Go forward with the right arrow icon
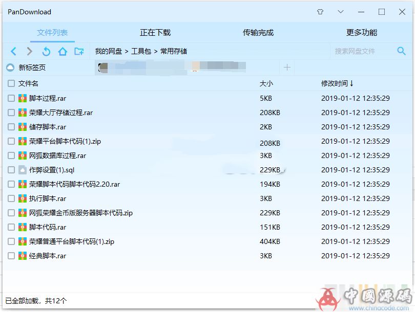The width and height of the screenshot is (415, 312). point(30,51)
